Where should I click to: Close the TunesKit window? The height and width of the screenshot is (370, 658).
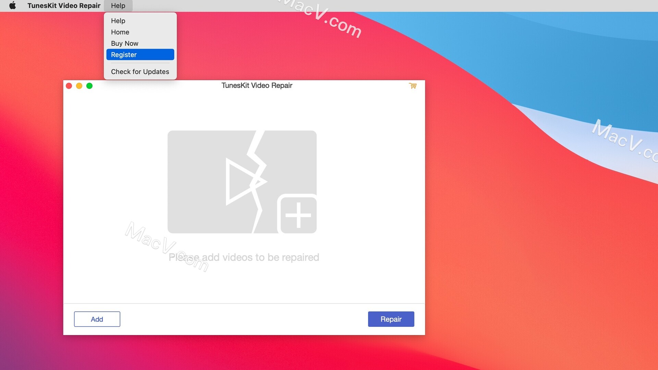[x=69, y=86]
